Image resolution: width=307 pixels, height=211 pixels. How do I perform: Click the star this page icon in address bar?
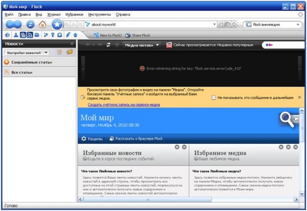tap(67, 25)
